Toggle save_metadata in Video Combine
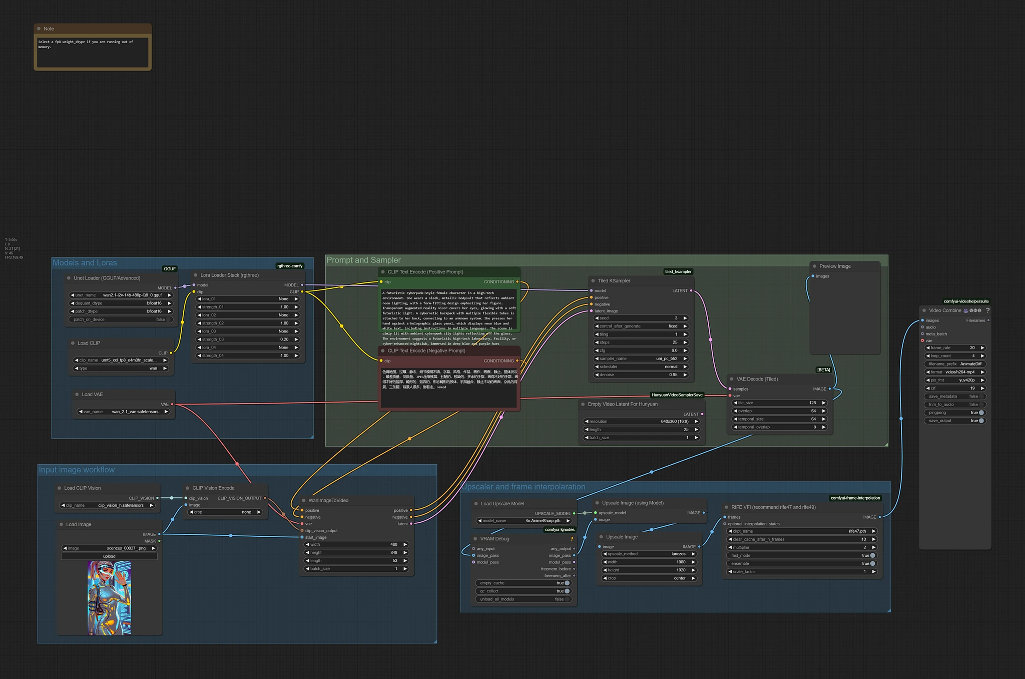Viewport: 1025px width, 679px height. click(955, 397)
